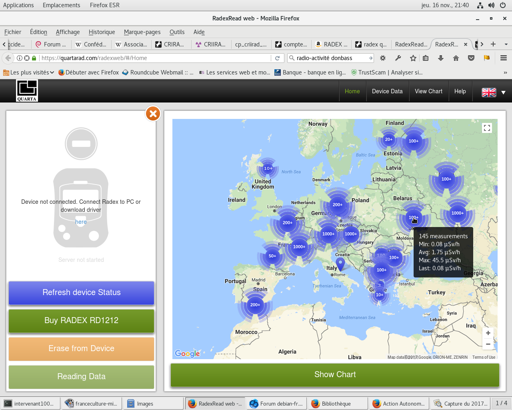Click the search box with radio-activité donbass
Viewport: 512px width, 410px height.
330,58
